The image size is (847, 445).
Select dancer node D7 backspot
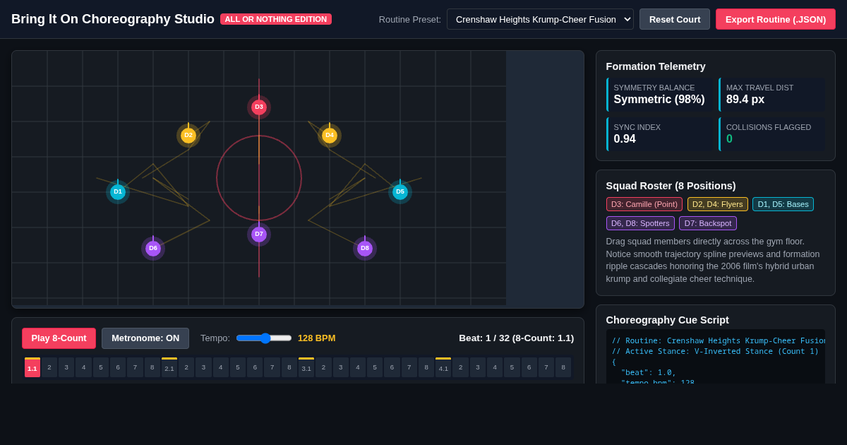point(259,235)
